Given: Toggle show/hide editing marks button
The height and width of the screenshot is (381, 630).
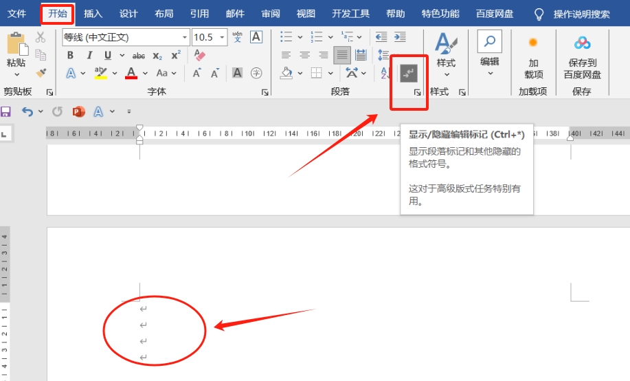Looking at the screenshot, I should pos(409,73).
